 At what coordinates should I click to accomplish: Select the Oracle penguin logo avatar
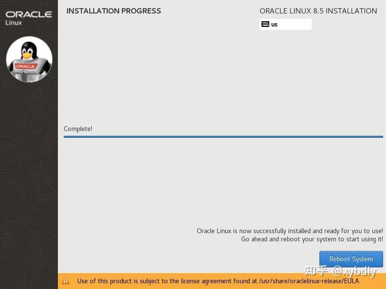click(29, 59)
